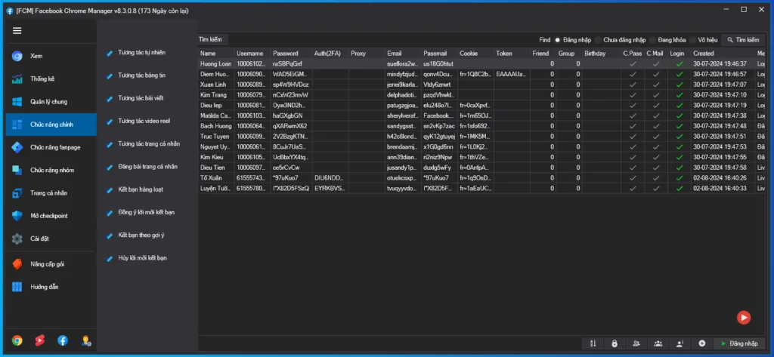The height and width of the screenshot is (357, 774).
Task: Click the padlock icon in bottom toolbar
Action: tap(615, 343)
